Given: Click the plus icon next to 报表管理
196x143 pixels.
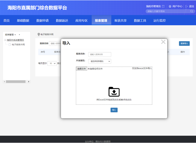Looking at the screenshot, I should [x=19, y=35].
